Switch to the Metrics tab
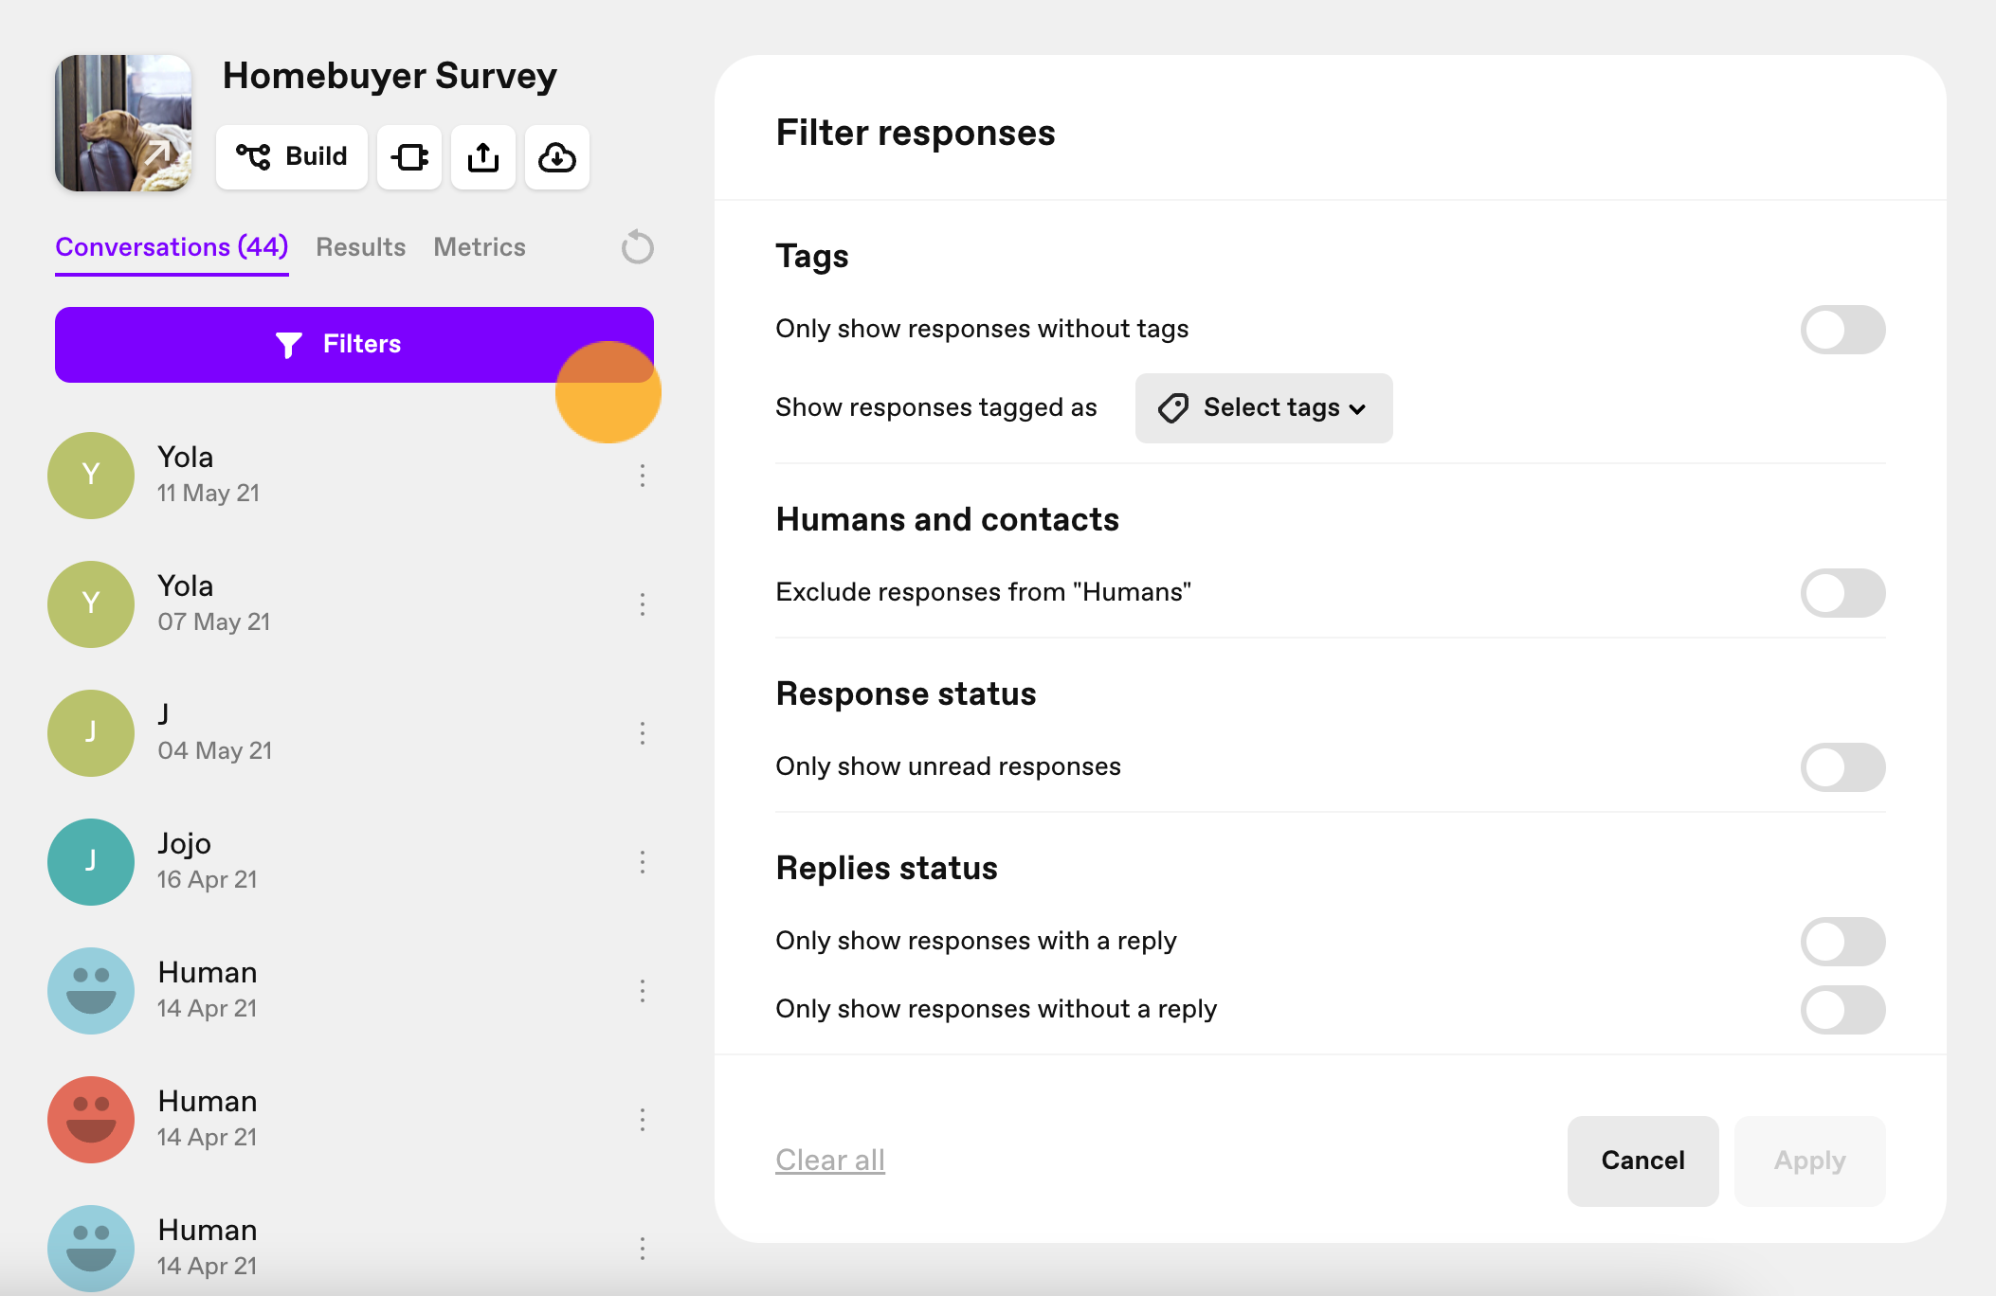This screenshot has width=1996, height=1296. (480, 247)
